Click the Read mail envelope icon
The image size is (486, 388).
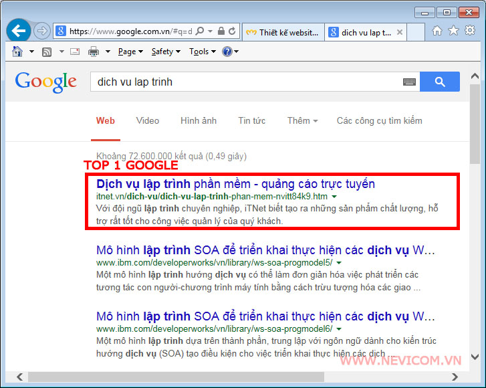[x=74, y=52]
